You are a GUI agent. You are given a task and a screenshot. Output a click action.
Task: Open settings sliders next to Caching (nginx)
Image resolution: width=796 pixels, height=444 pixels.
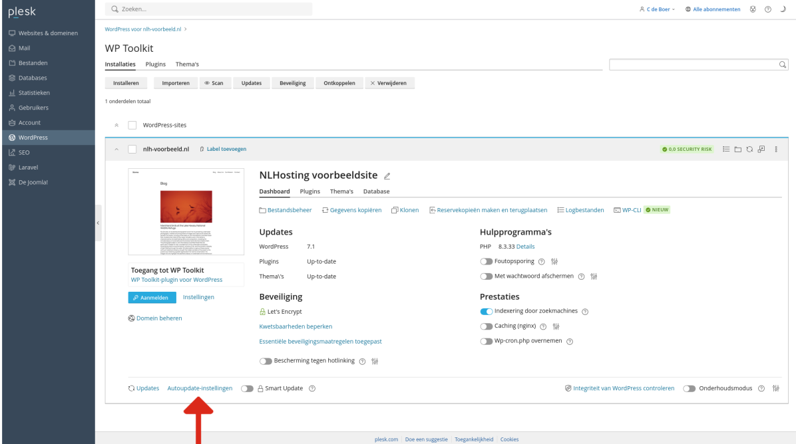556,326
